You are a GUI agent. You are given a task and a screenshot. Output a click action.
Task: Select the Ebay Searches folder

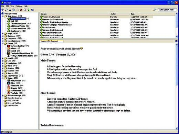tap(13, 101)
